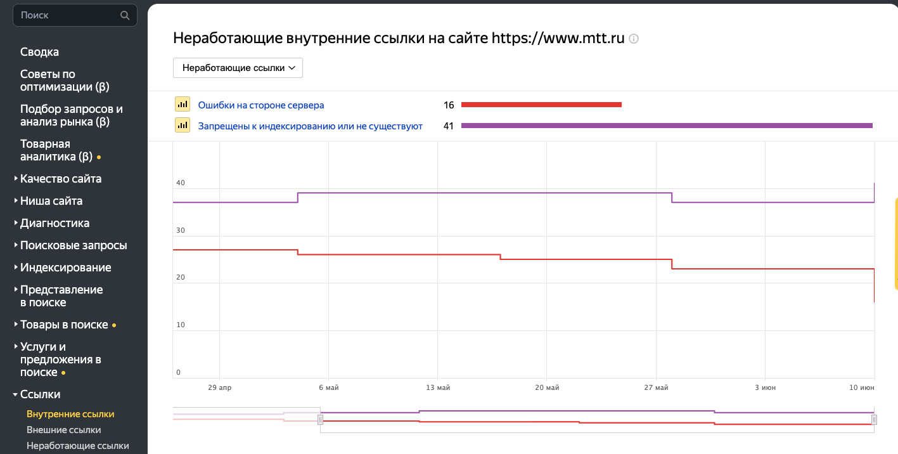898x454 pixels.
Task: Click right handle of timeline range slider
Action: pos(874,419)
